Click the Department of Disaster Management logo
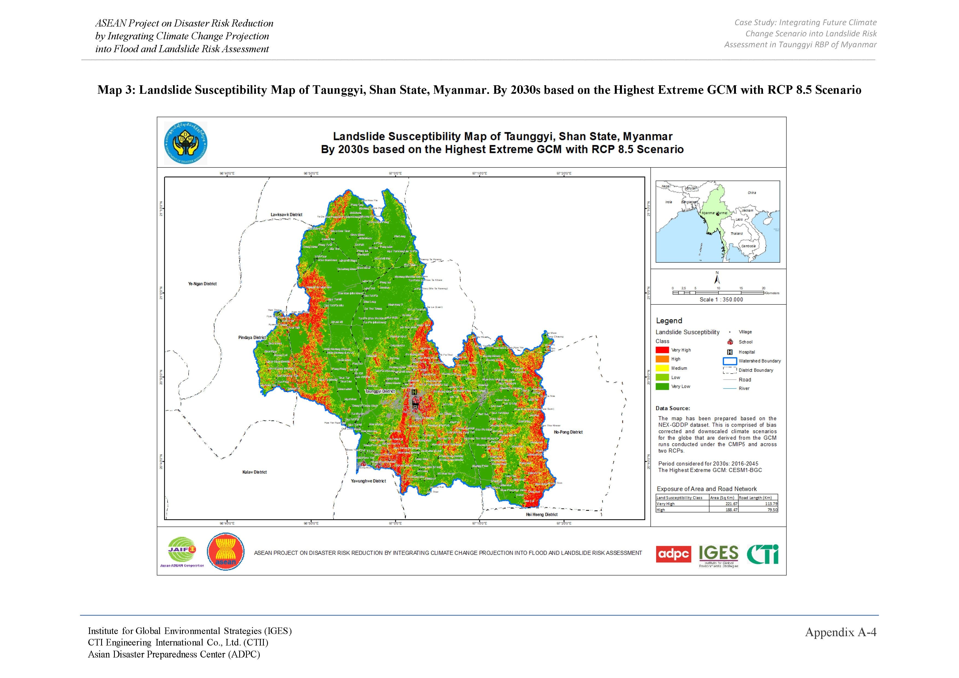Screen dimensions: 959x678 185,142
